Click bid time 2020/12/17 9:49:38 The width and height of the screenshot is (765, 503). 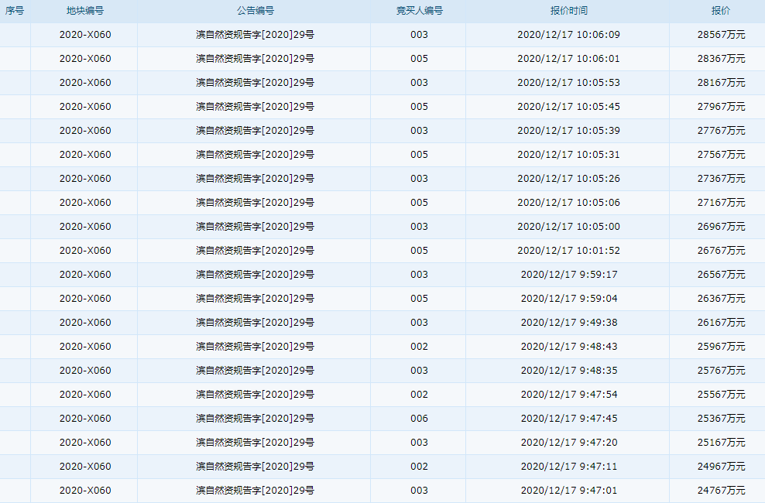[569, 322]
